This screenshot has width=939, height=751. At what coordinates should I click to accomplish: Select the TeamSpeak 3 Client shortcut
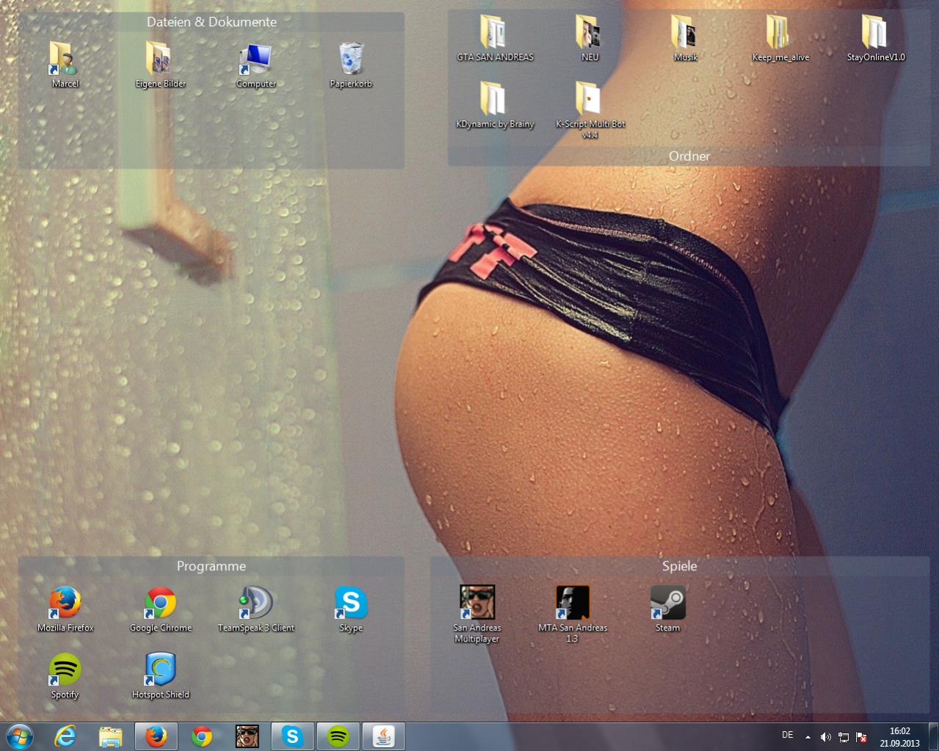(x=255, y=603)
